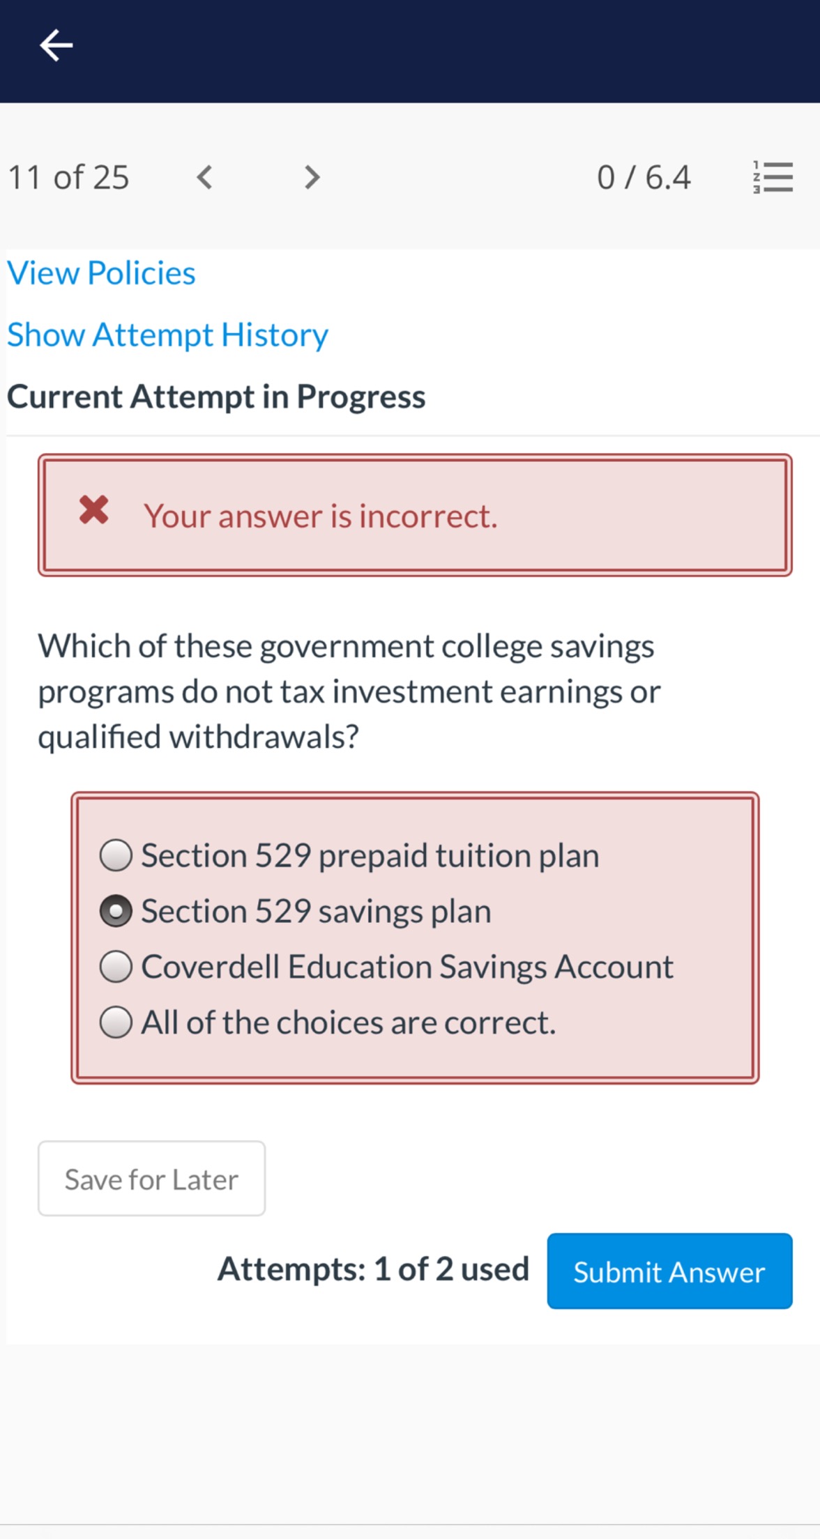Open the numbered question list icon
The width and height of the screenshot is (820, 1539).
(773, 177)
